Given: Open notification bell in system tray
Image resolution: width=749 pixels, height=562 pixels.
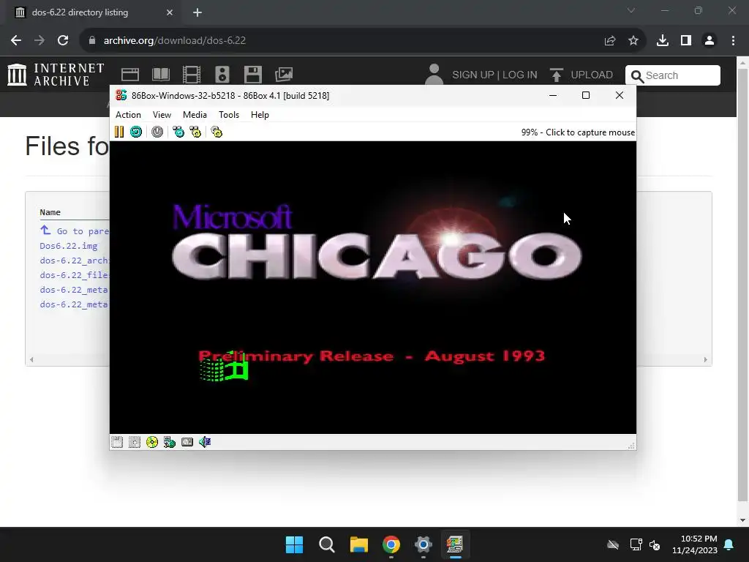Looking at the screenshot, I should click(729, 544).
